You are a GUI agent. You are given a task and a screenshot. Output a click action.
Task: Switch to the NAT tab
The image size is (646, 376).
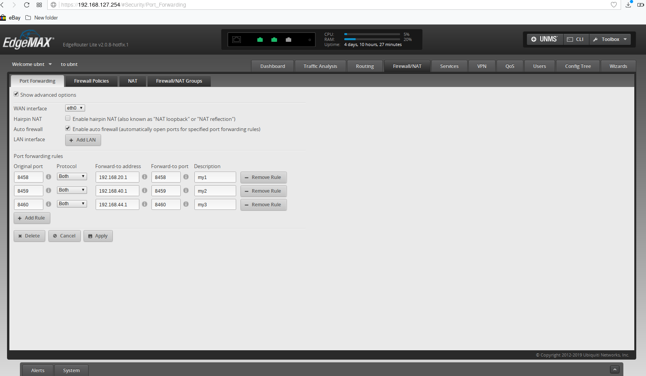pos(132,81)
